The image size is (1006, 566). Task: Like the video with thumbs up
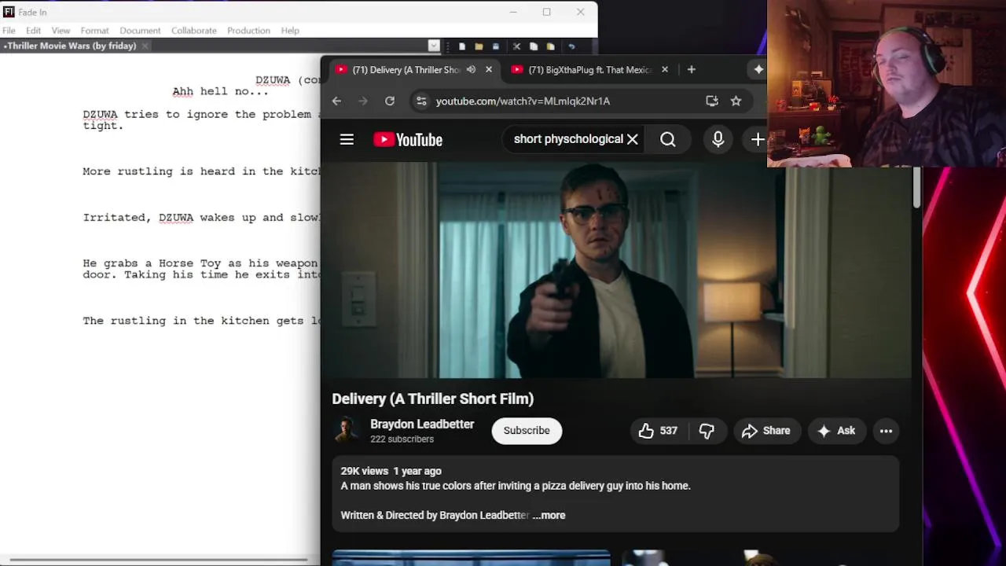(658, 431)
